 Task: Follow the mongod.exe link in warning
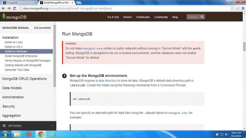tap(93, 49)
